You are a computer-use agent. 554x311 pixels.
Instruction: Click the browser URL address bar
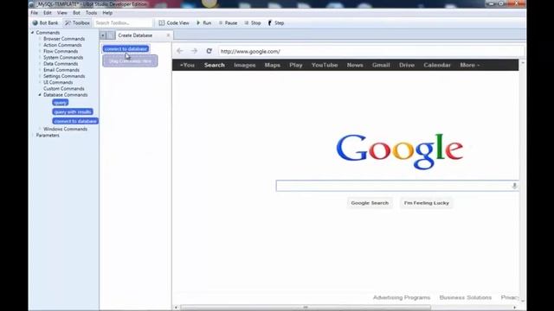[371, 52]
